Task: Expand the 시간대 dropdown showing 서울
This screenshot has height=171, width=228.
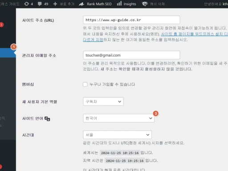Action: coord(117,135)
